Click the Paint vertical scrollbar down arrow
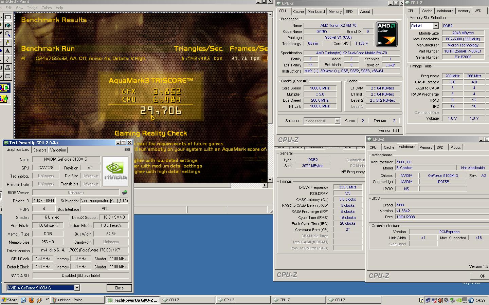 click(270, 180)
